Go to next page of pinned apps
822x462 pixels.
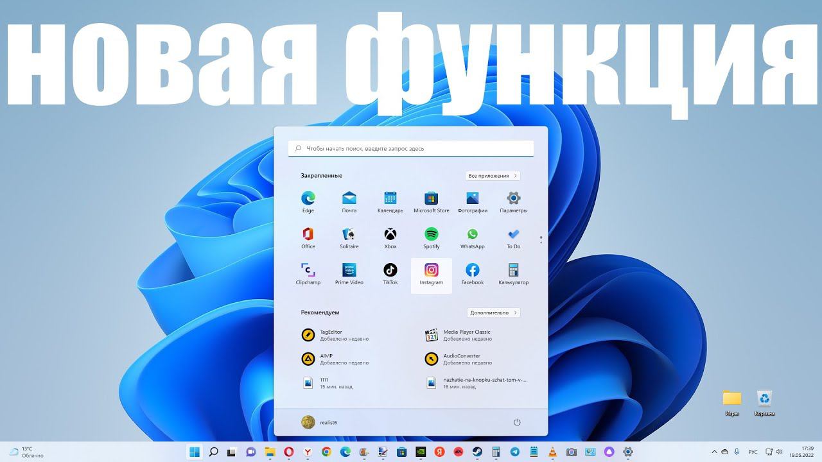coord(541,243)
